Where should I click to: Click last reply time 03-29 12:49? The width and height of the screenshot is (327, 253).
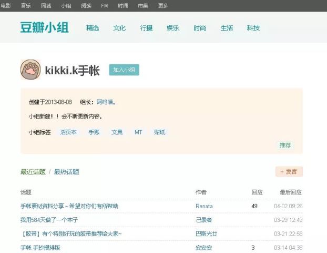288,220
